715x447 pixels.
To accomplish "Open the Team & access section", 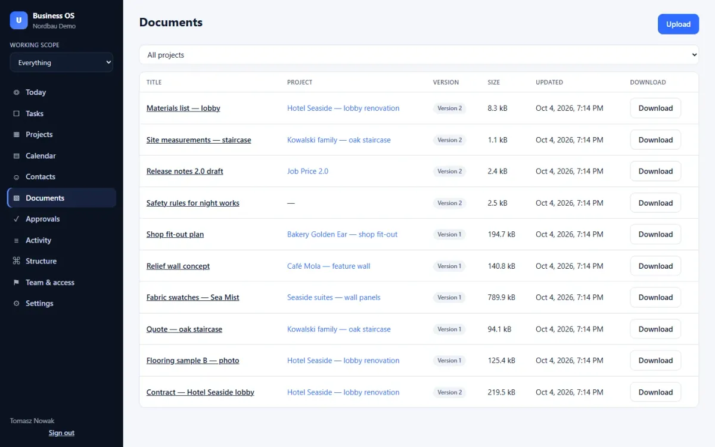I will point(61,283).
